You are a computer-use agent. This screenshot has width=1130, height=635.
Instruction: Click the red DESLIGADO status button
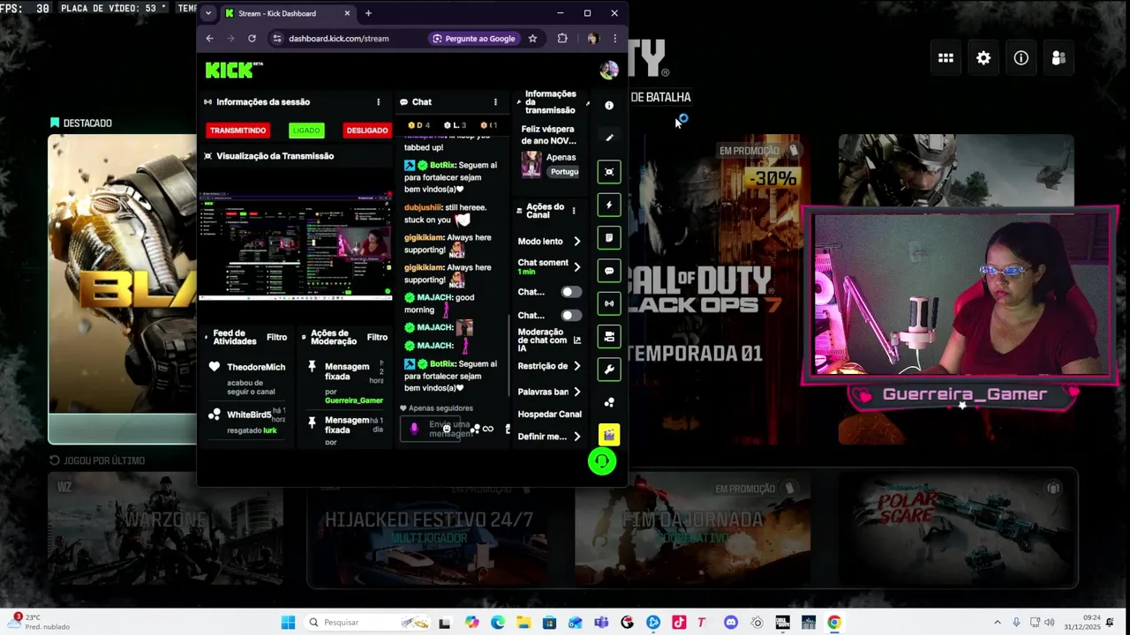(367, 131)
